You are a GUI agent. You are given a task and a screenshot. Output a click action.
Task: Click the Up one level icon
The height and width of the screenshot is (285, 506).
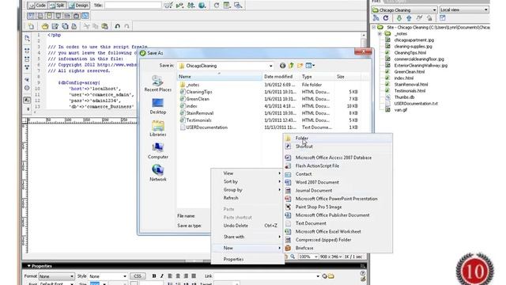point(291,66)
